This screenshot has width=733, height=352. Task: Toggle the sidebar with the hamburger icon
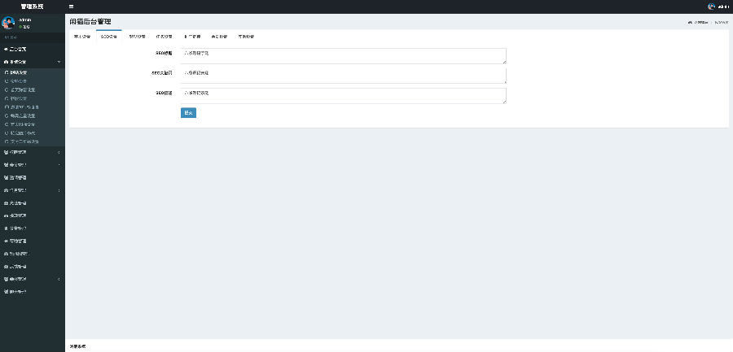[71, 7]
